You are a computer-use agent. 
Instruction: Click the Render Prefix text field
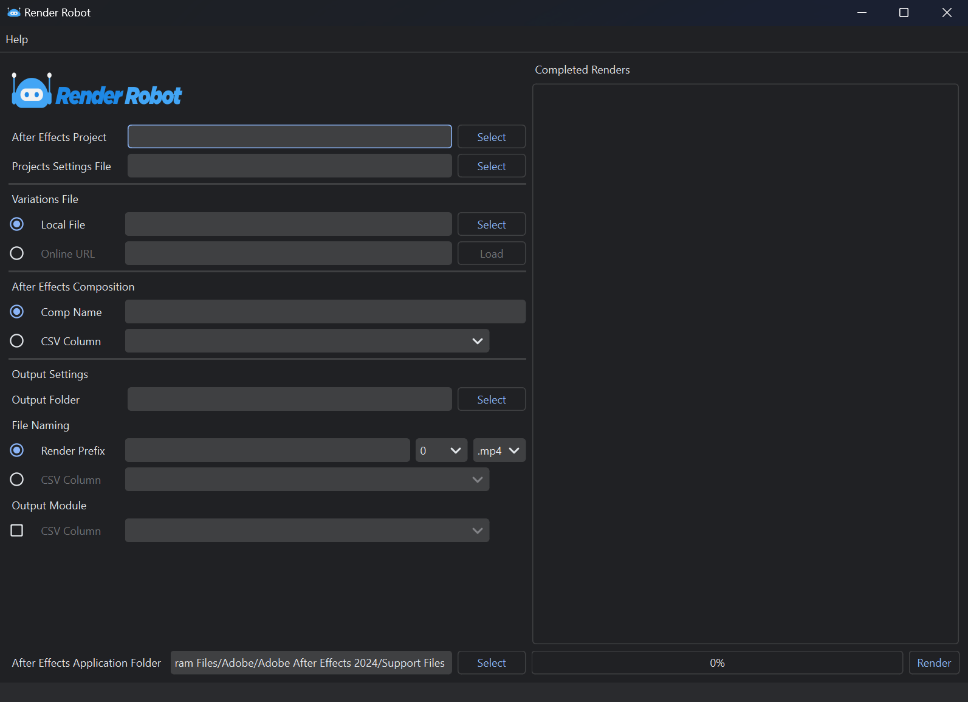click(x=267, y=450)
